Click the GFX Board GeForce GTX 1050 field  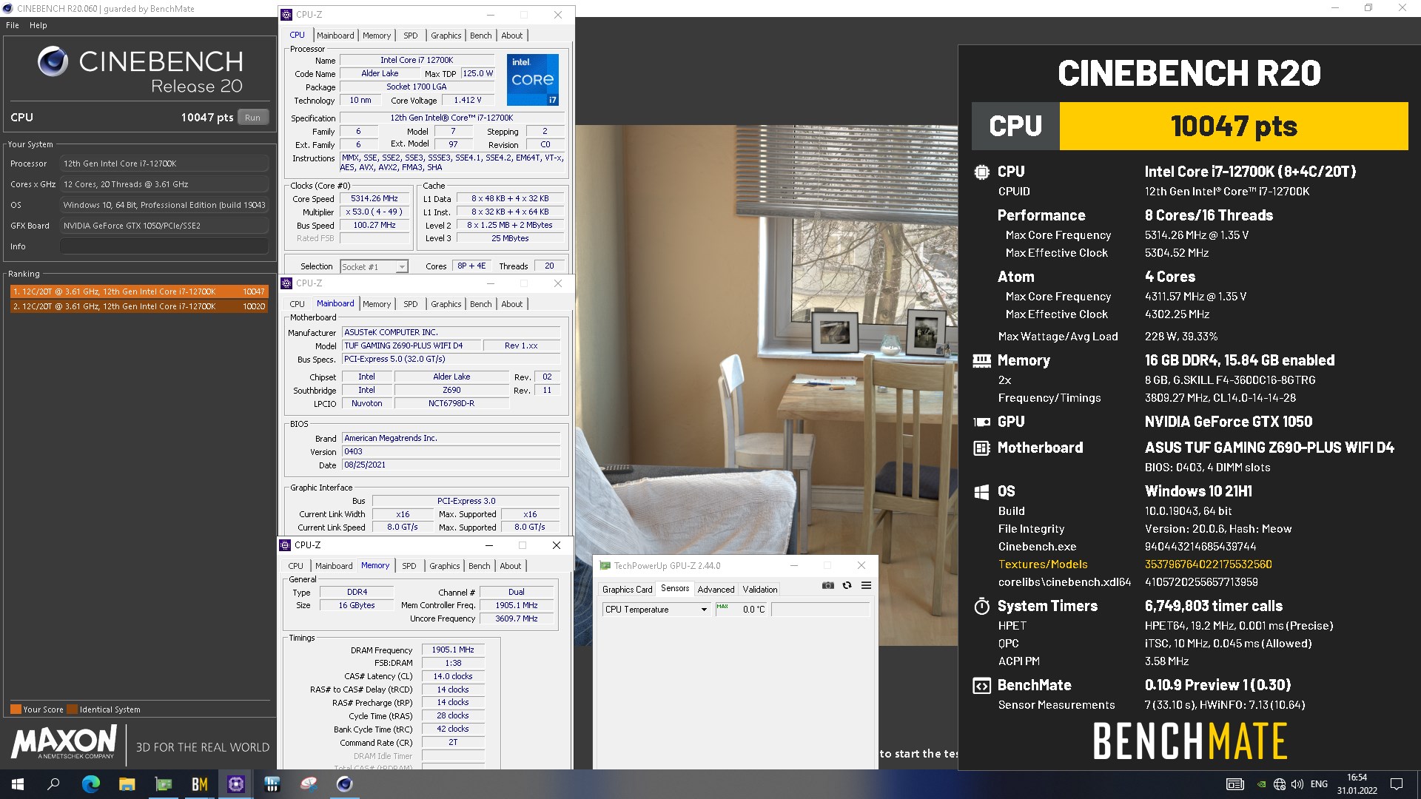[x=164, y=226]
